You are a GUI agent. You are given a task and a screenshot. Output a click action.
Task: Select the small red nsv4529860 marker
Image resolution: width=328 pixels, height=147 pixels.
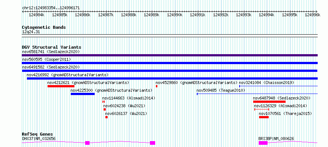point(157,86)
